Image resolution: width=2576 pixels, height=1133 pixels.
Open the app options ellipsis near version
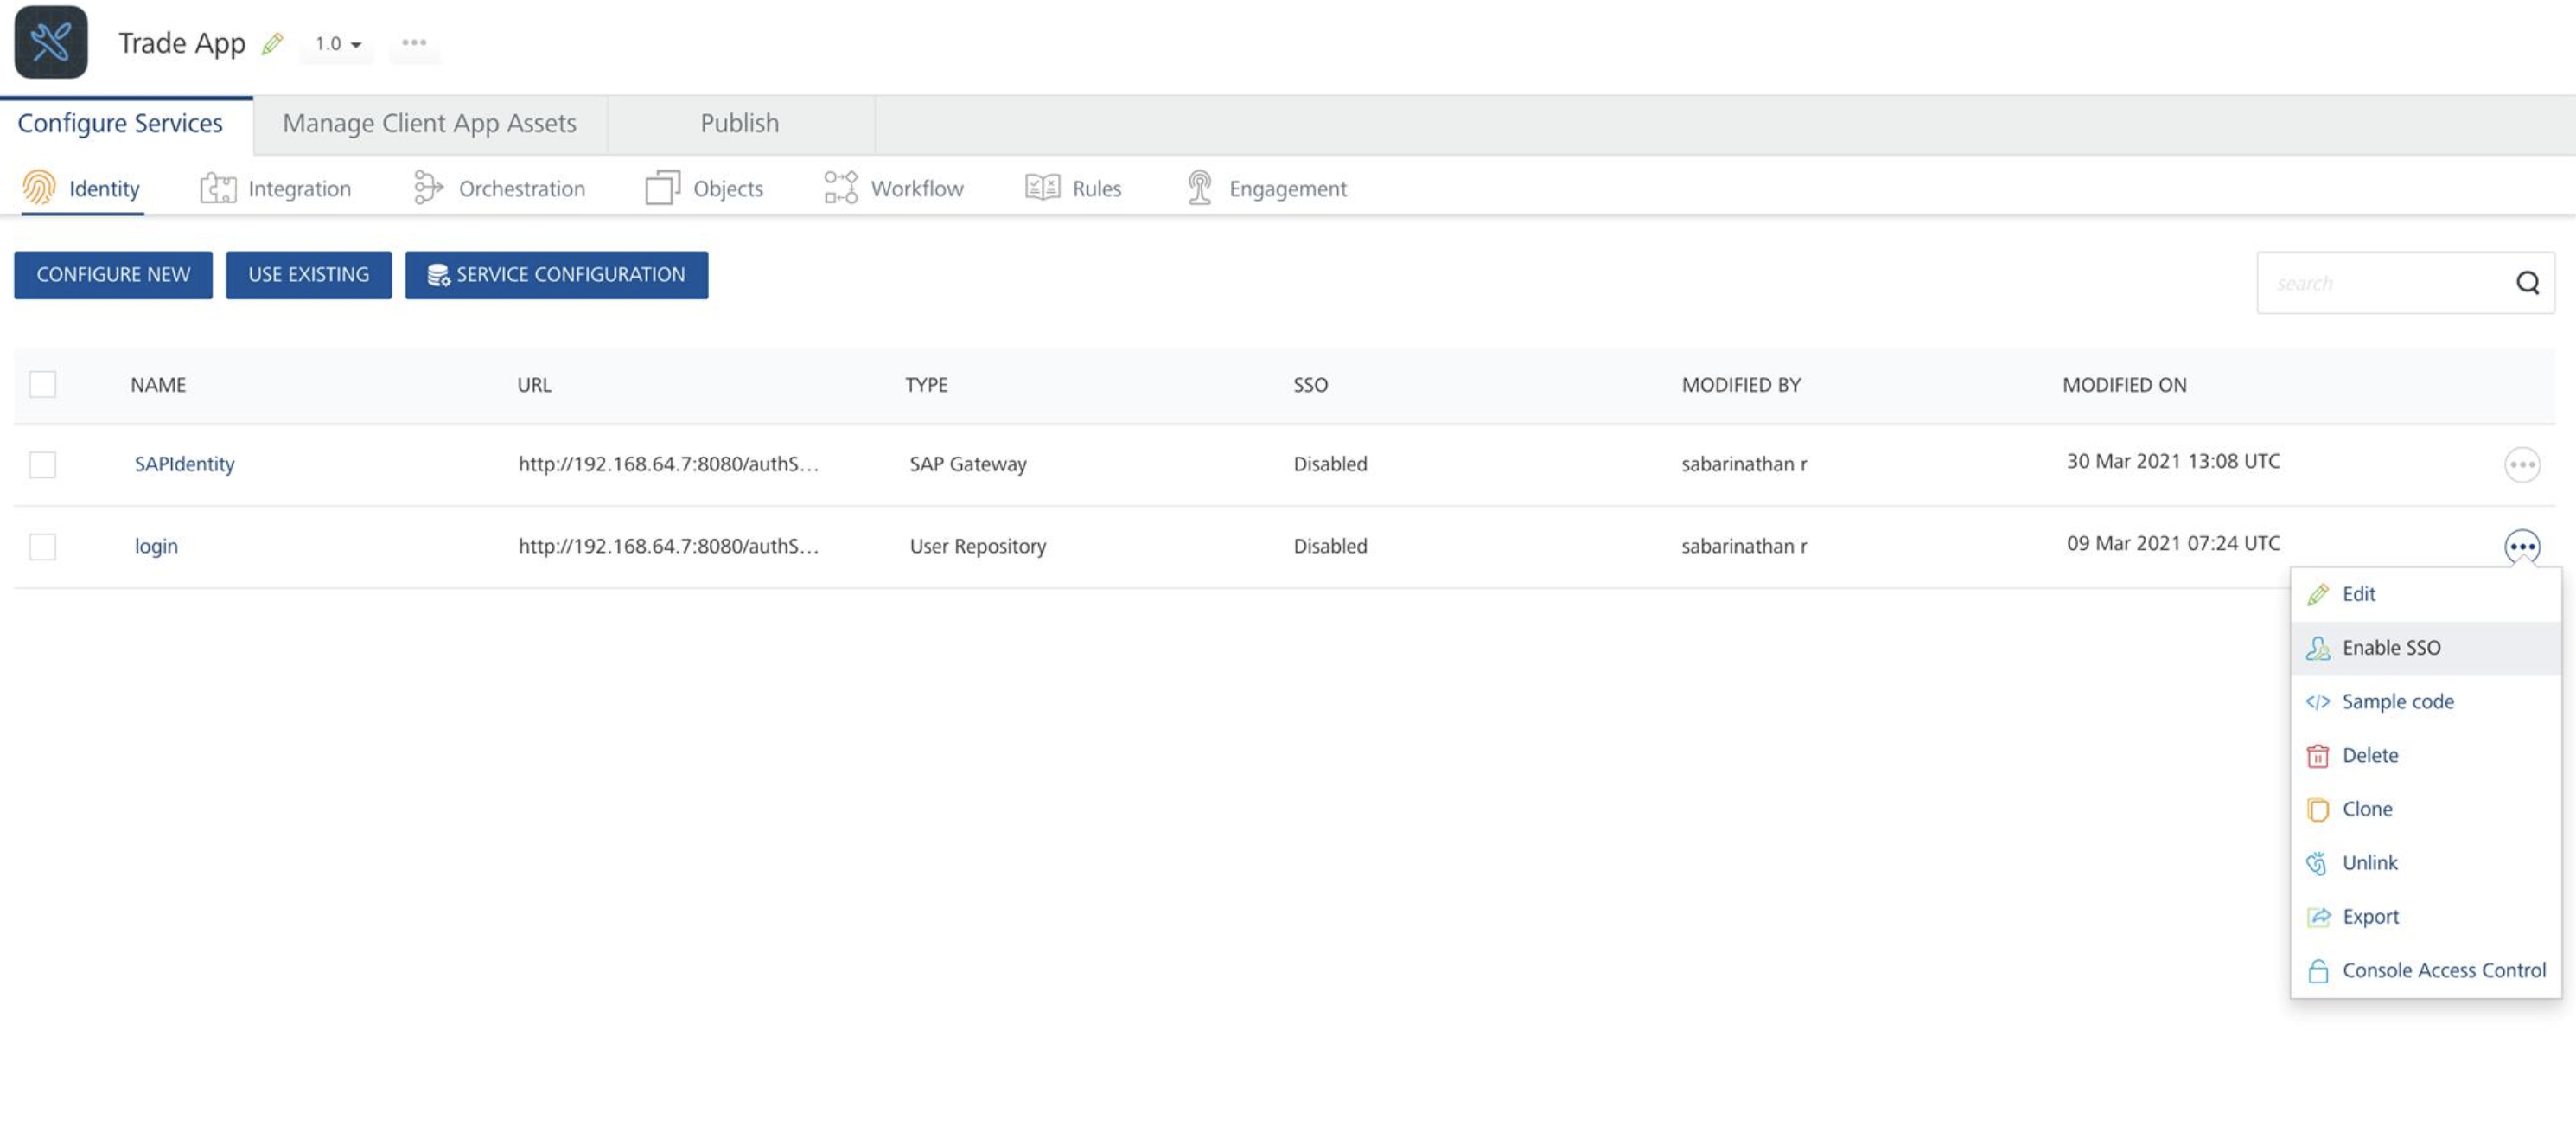point(414,42)
